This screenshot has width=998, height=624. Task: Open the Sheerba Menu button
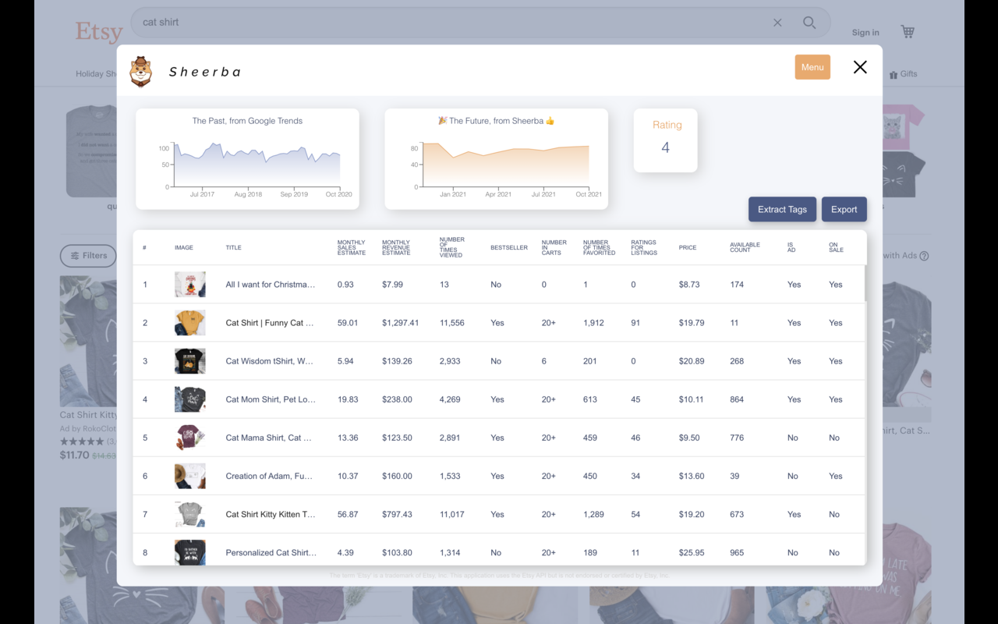coord(812,67)
